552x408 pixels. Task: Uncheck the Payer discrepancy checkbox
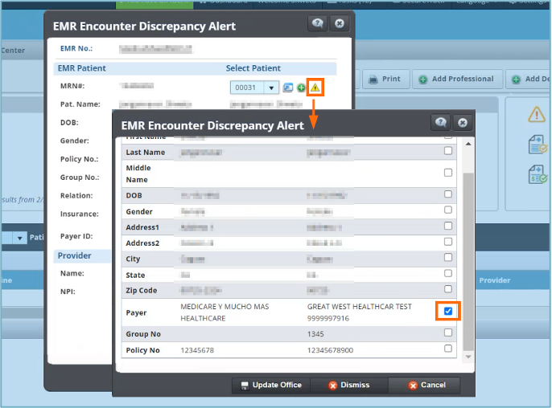(x=448, y=311)
